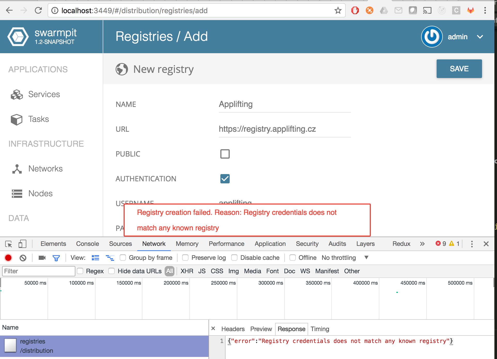The width and height of the screenshot is (497, 359).
Task: Activate the inspect element cursor in DevTools
Action: (9, 244)
